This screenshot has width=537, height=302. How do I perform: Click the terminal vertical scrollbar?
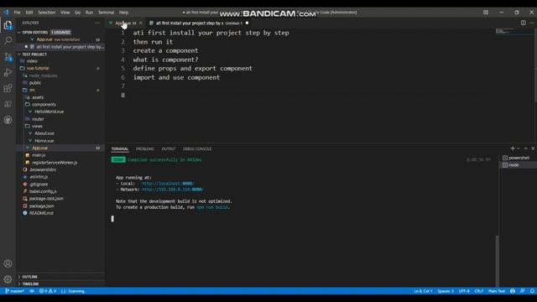click(x=498, y=260)
